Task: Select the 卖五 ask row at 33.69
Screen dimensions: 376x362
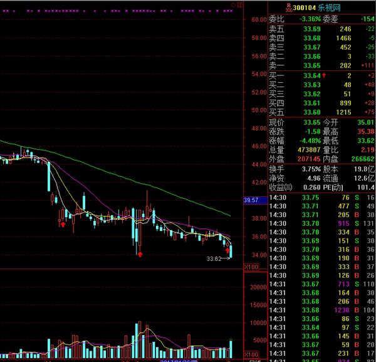Action: pos(321,29)
